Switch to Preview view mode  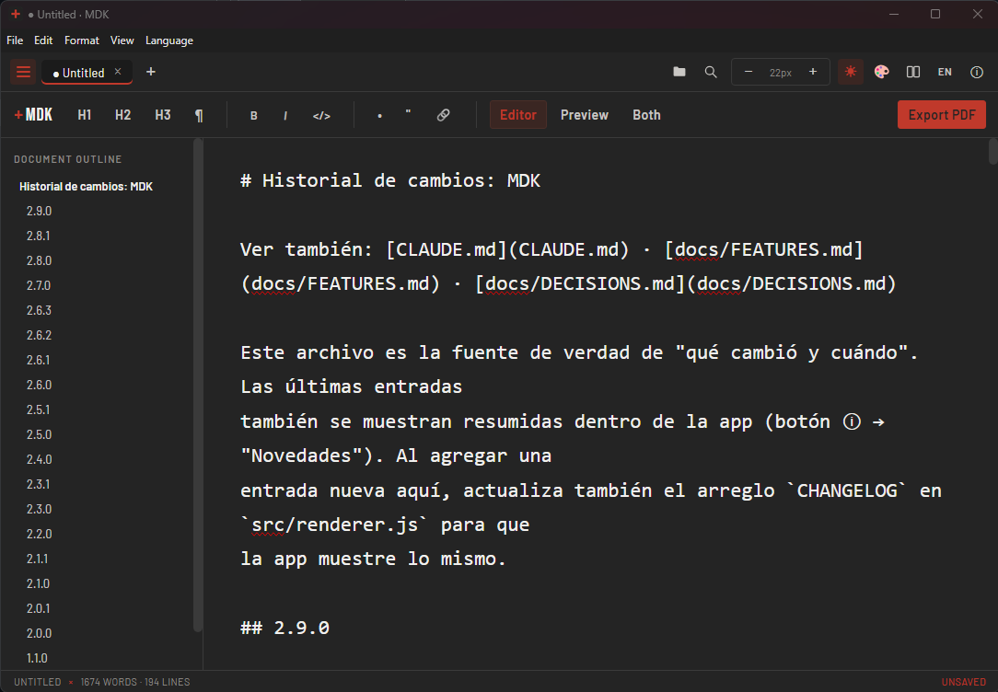[585, 115]
